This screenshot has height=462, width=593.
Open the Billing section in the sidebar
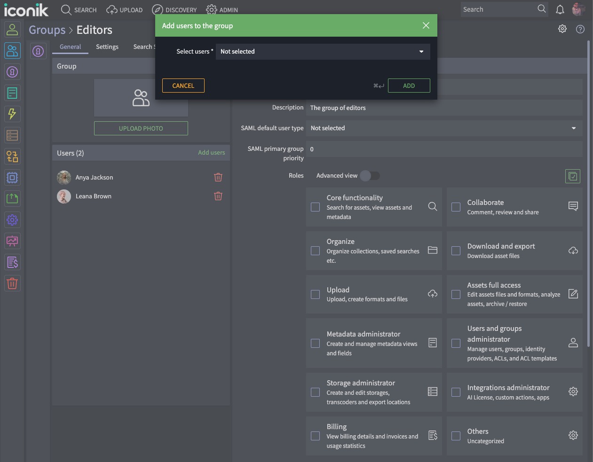(12, 262)
